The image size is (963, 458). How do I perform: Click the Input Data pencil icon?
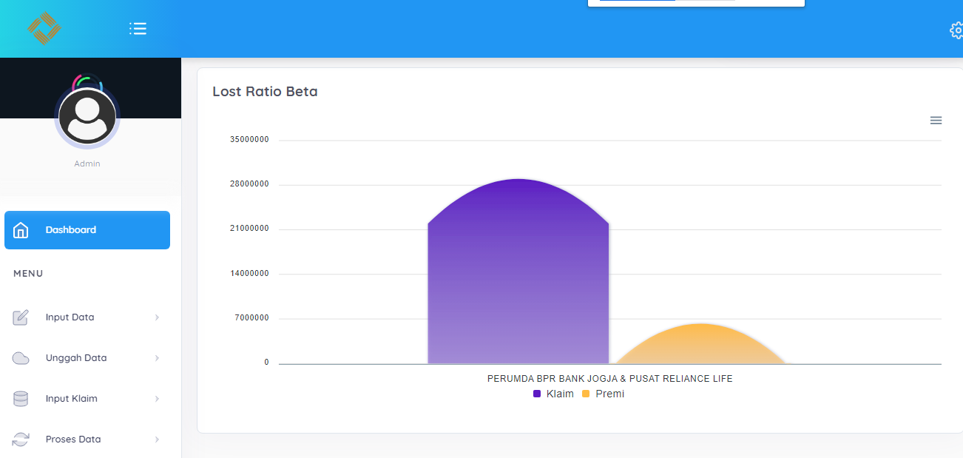21,317
